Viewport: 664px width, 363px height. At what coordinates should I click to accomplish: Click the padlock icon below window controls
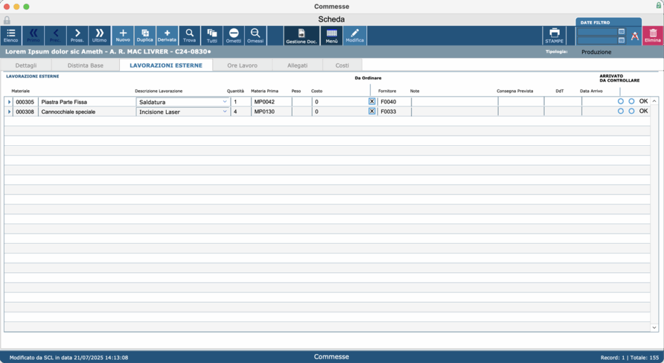[6, 20]
